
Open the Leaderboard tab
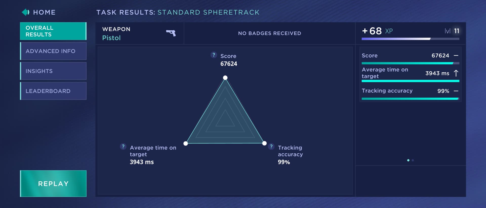pyautogui.click(x=53, y=91)
